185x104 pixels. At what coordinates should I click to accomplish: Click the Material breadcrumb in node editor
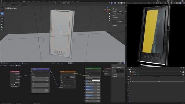(19, 66)
